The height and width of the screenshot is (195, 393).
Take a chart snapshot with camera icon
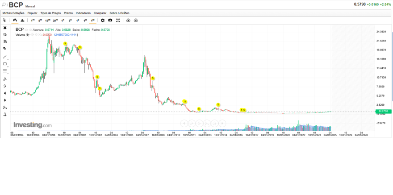(110, 20)
